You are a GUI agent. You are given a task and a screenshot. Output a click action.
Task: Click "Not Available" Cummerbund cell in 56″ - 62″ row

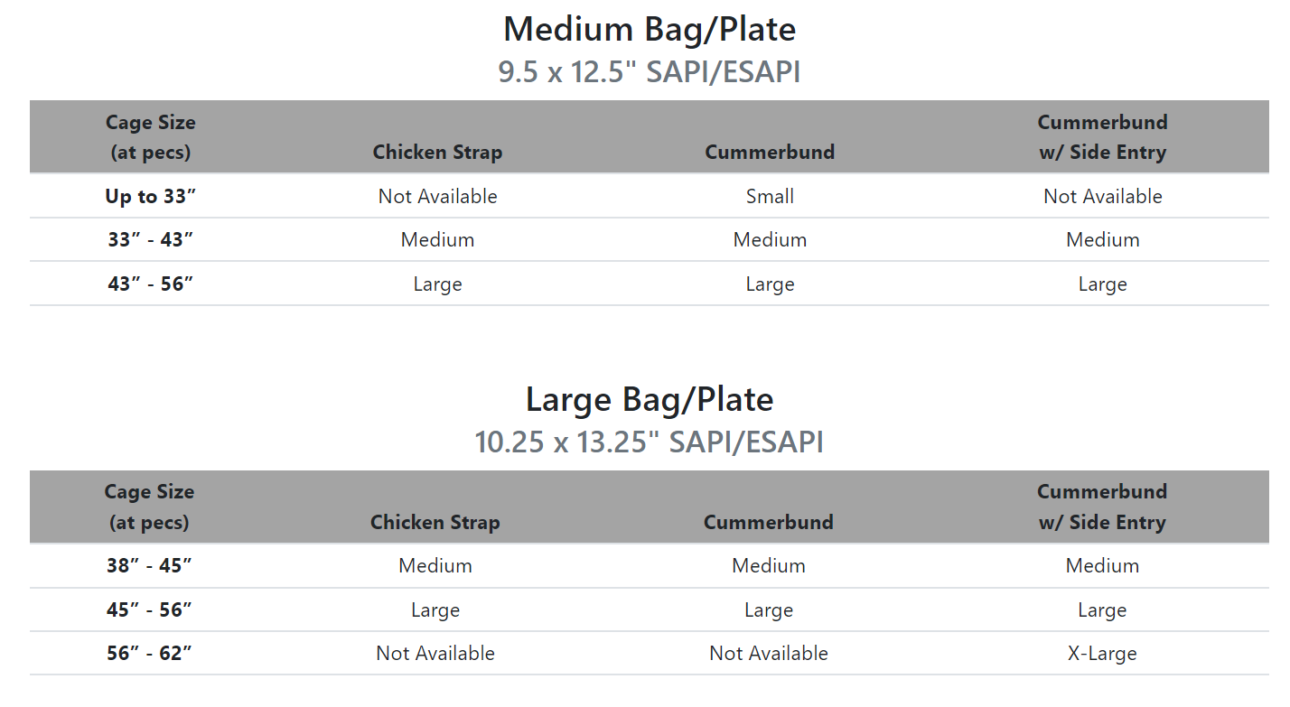click(769, 653)
